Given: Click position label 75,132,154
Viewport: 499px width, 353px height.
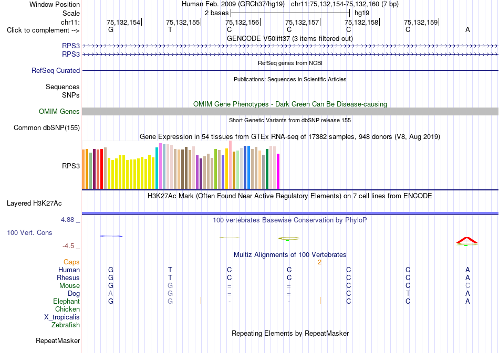Looking at the screenshot, I should [x=123, y=22].
